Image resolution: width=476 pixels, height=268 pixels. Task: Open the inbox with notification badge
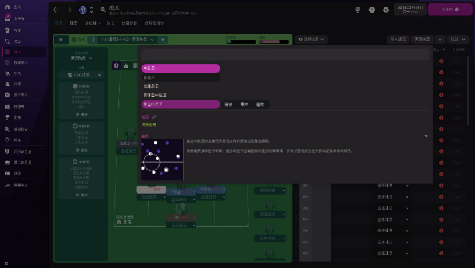tap(7, 18)
